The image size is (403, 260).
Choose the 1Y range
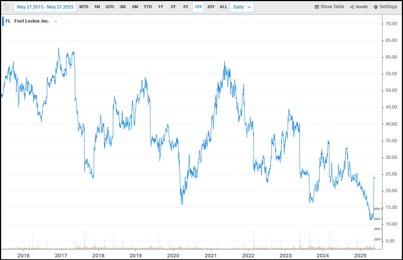coord(161,7)
